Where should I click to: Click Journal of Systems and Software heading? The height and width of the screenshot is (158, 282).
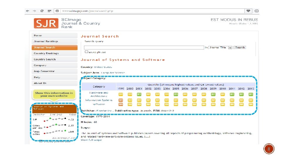[x=123, y=60]
